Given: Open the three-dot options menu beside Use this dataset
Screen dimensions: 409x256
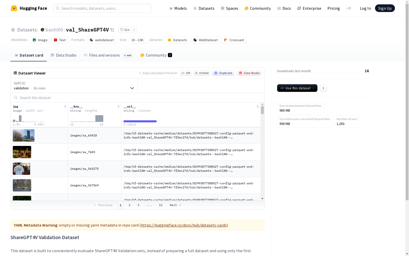Looking at the screenshot, I should (x=323, y=88).
